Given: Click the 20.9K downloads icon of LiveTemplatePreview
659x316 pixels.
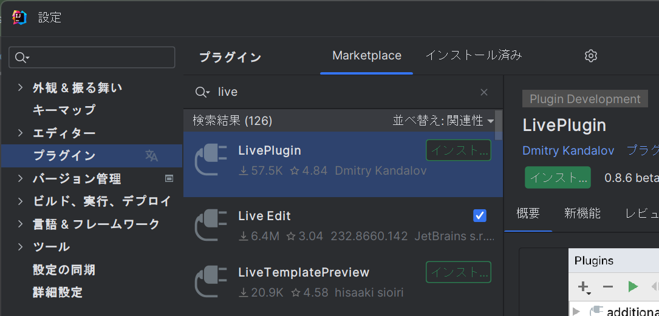Looking at the screenshot, I should click(x=244, y=292).
